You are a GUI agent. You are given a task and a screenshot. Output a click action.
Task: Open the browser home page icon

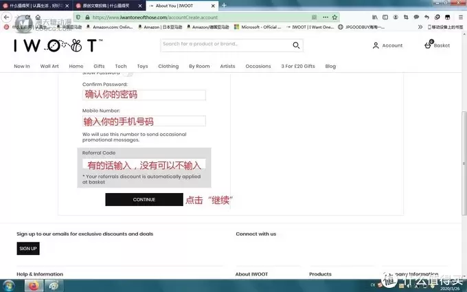[38, 17]
